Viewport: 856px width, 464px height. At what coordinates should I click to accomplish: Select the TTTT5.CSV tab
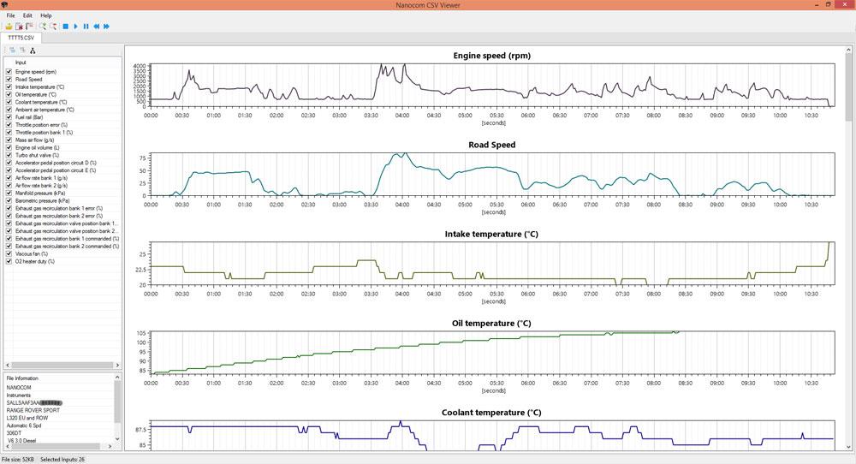click(x=21, y=39)
